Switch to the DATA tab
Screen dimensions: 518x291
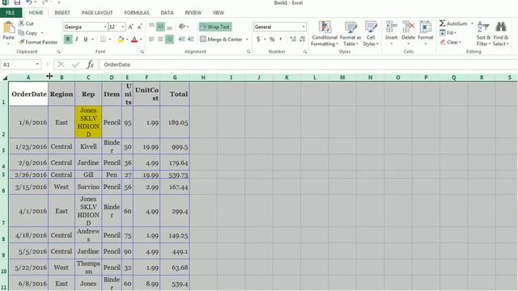coord(167,13)
